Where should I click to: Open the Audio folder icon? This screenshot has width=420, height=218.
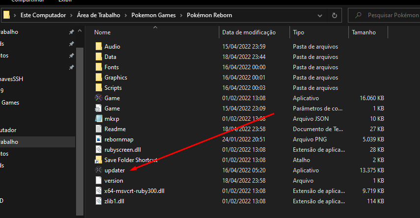coord(99,46)
